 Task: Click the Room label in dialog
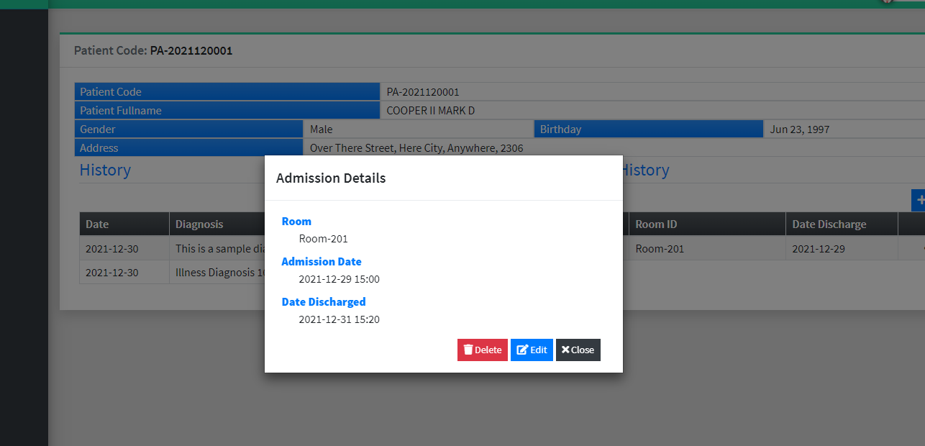(x=296, y=222)
